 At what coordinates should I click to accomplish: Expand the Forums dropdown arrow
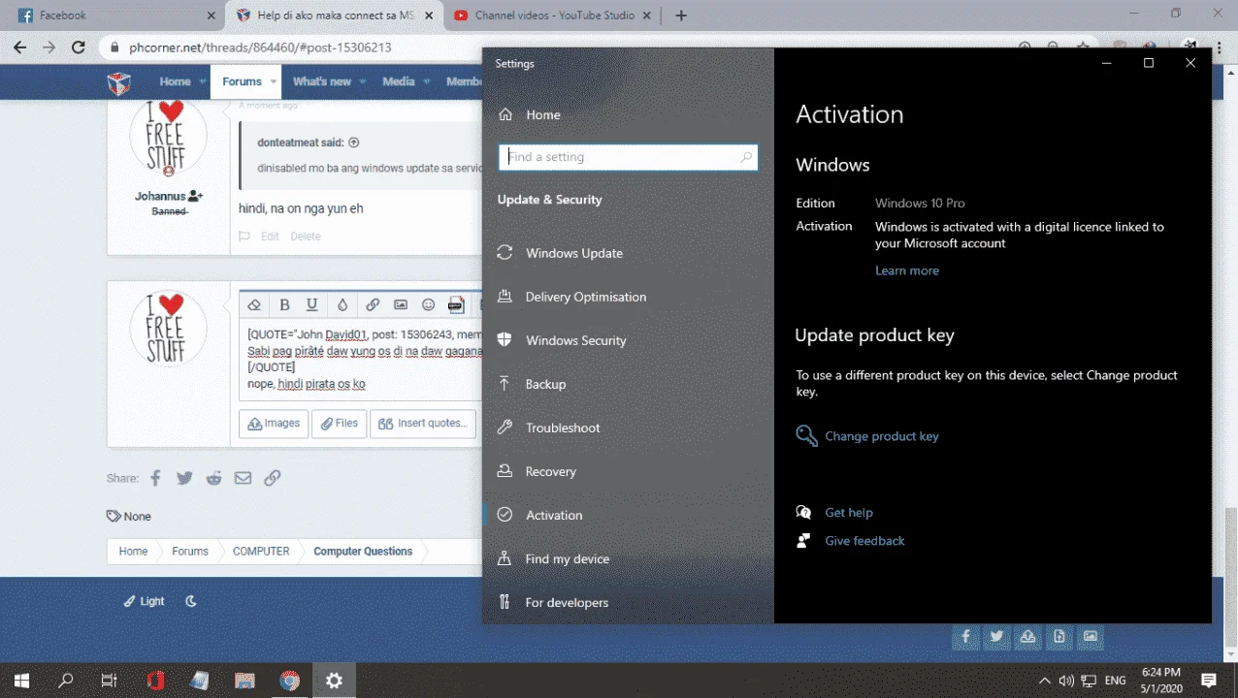274,82
